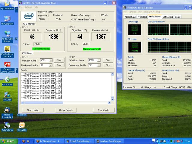Open Pro Evolution Soccer 6 shortcut

(7, 49)
